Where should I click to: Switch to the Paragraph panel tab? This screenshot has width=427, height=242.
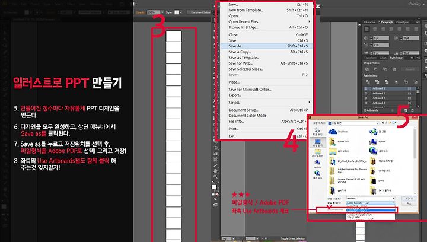coord(386,22)
